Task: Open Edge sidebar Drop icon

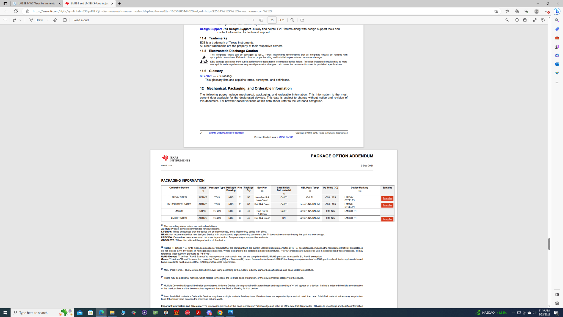Action: [557, 73]
